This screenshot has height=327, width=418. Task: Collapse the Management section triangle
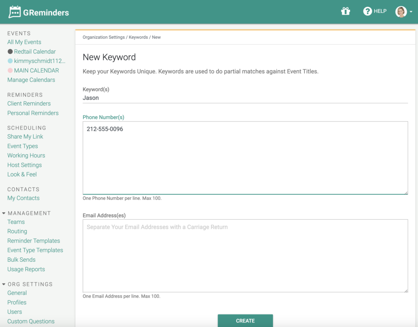[4, 213]
